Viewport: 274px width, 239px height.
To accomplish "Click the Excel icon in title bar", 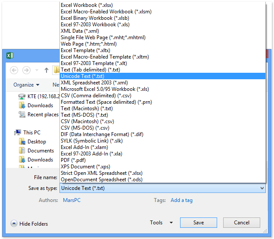I will tap(10, 56).
